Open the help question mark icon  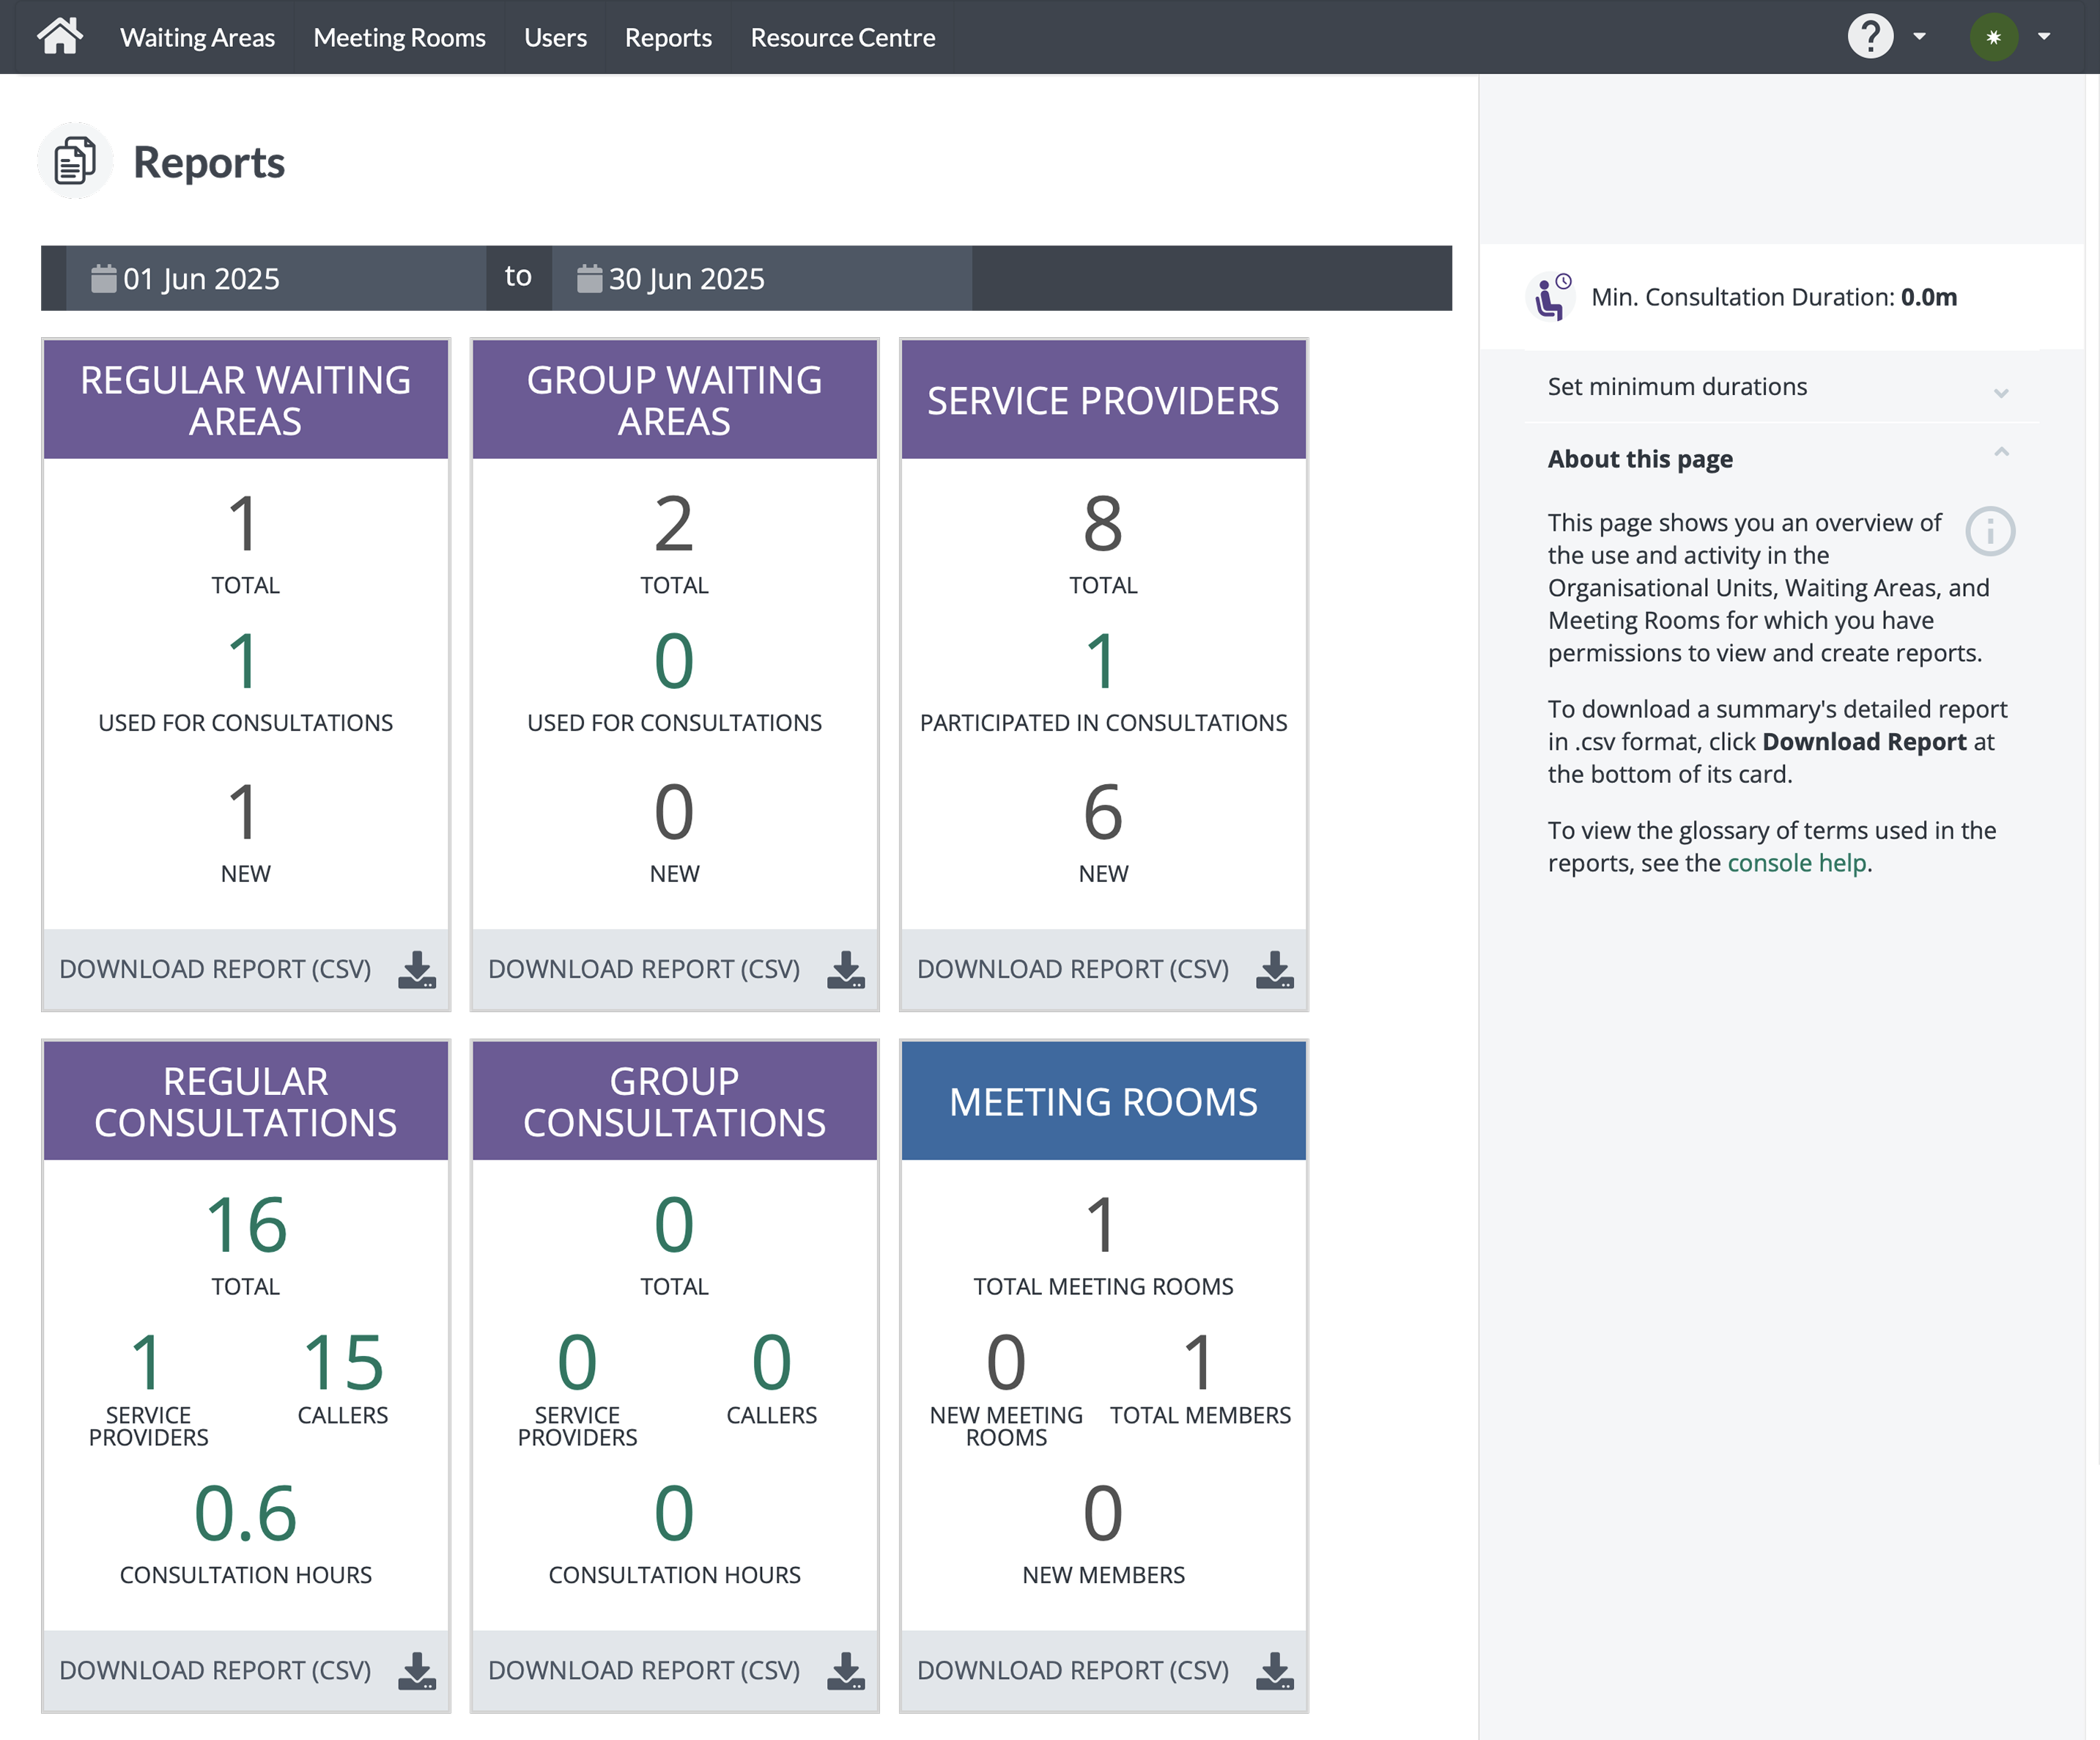pos(1869,37)
